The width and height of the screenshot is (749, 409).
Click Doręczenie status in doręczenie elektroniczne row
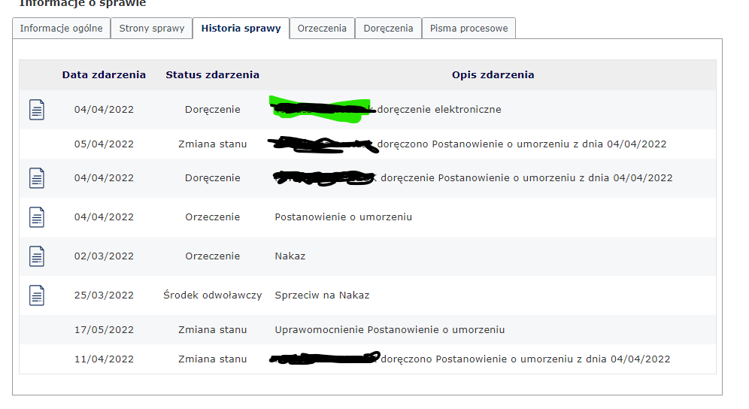tap(213, 110)
